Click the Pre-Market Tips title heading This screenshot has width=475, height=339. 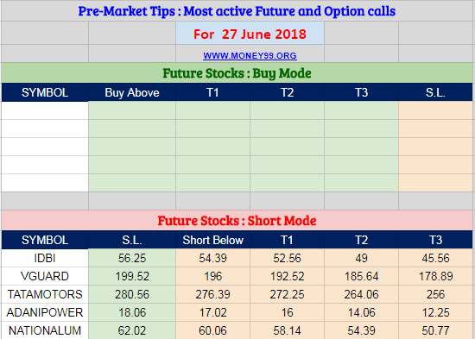point(237,11)
